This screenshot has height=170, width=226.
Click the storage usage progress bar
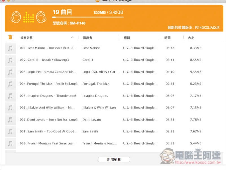[x=88, y=17]
